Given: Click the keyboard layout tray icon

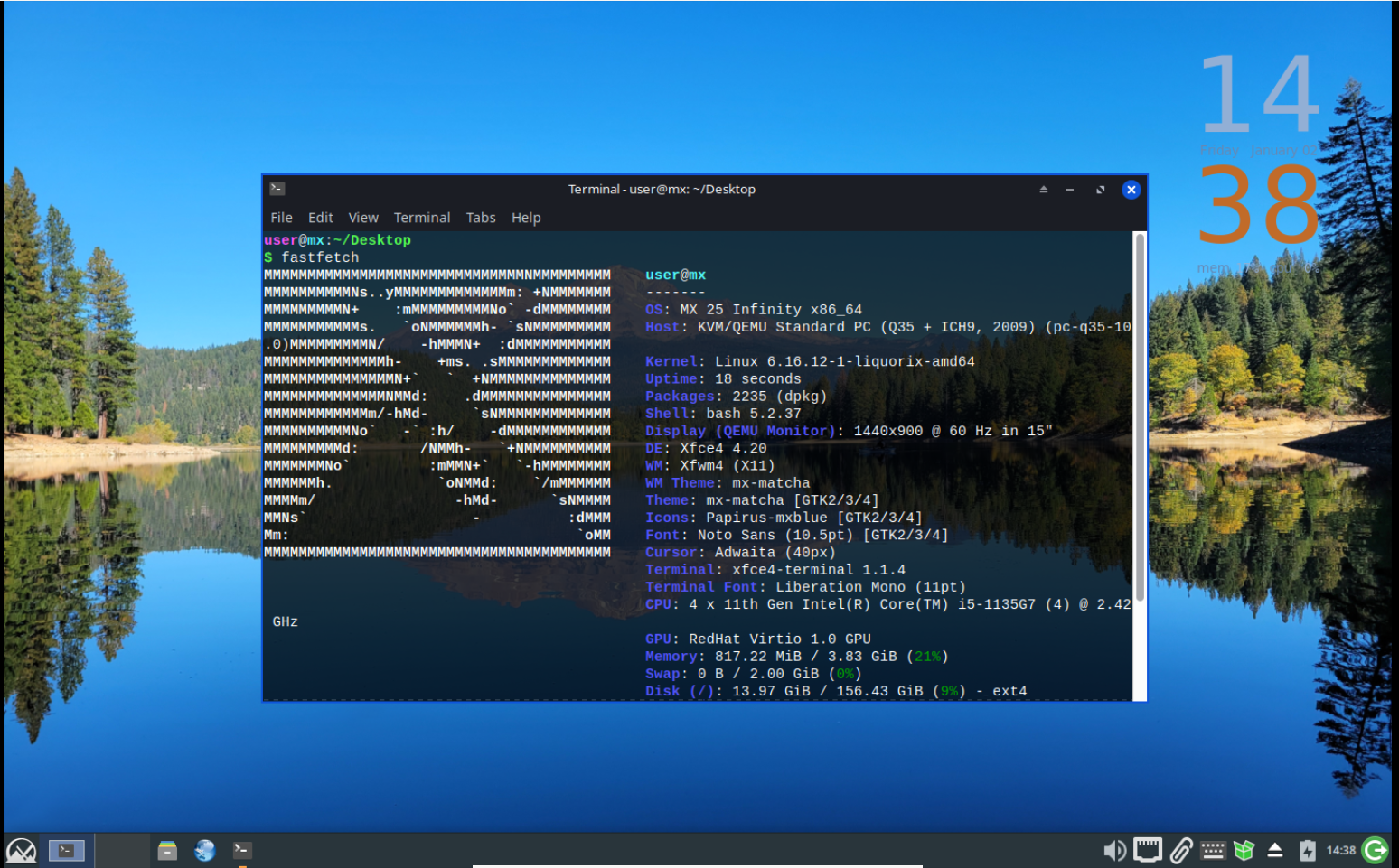Looking at the screenshot, I should 1213,850.
